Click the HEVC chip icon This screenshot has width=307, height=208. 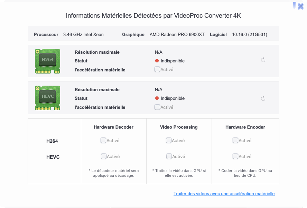click(47, 98)
